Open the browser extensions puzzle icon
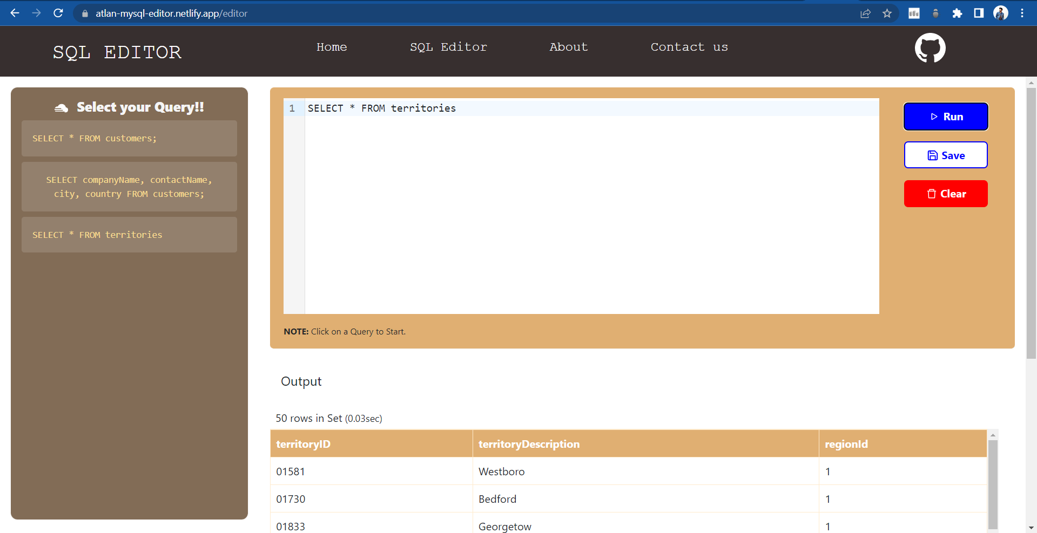The image size is (1037, 533). [x=957, y=13]
